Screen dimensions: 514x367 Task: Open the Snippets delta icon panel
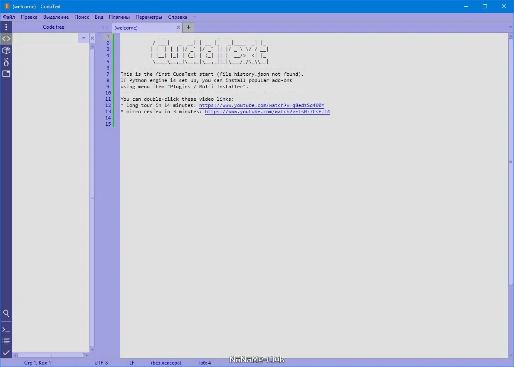[6, 62]
